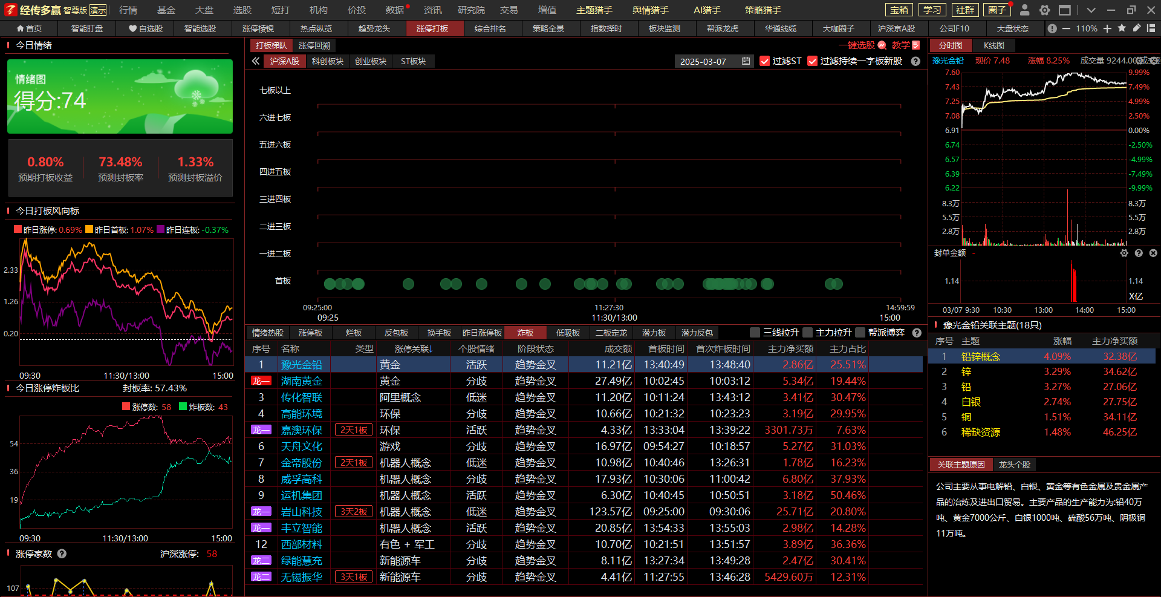Toggle the 昨日连板 legend series
The height and width of the screenshot is (597, 1161).
[192, 230]
